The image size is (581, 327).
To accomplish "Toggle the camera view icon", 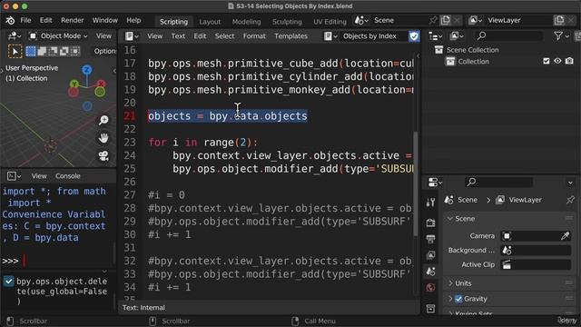I will (103, 156).
